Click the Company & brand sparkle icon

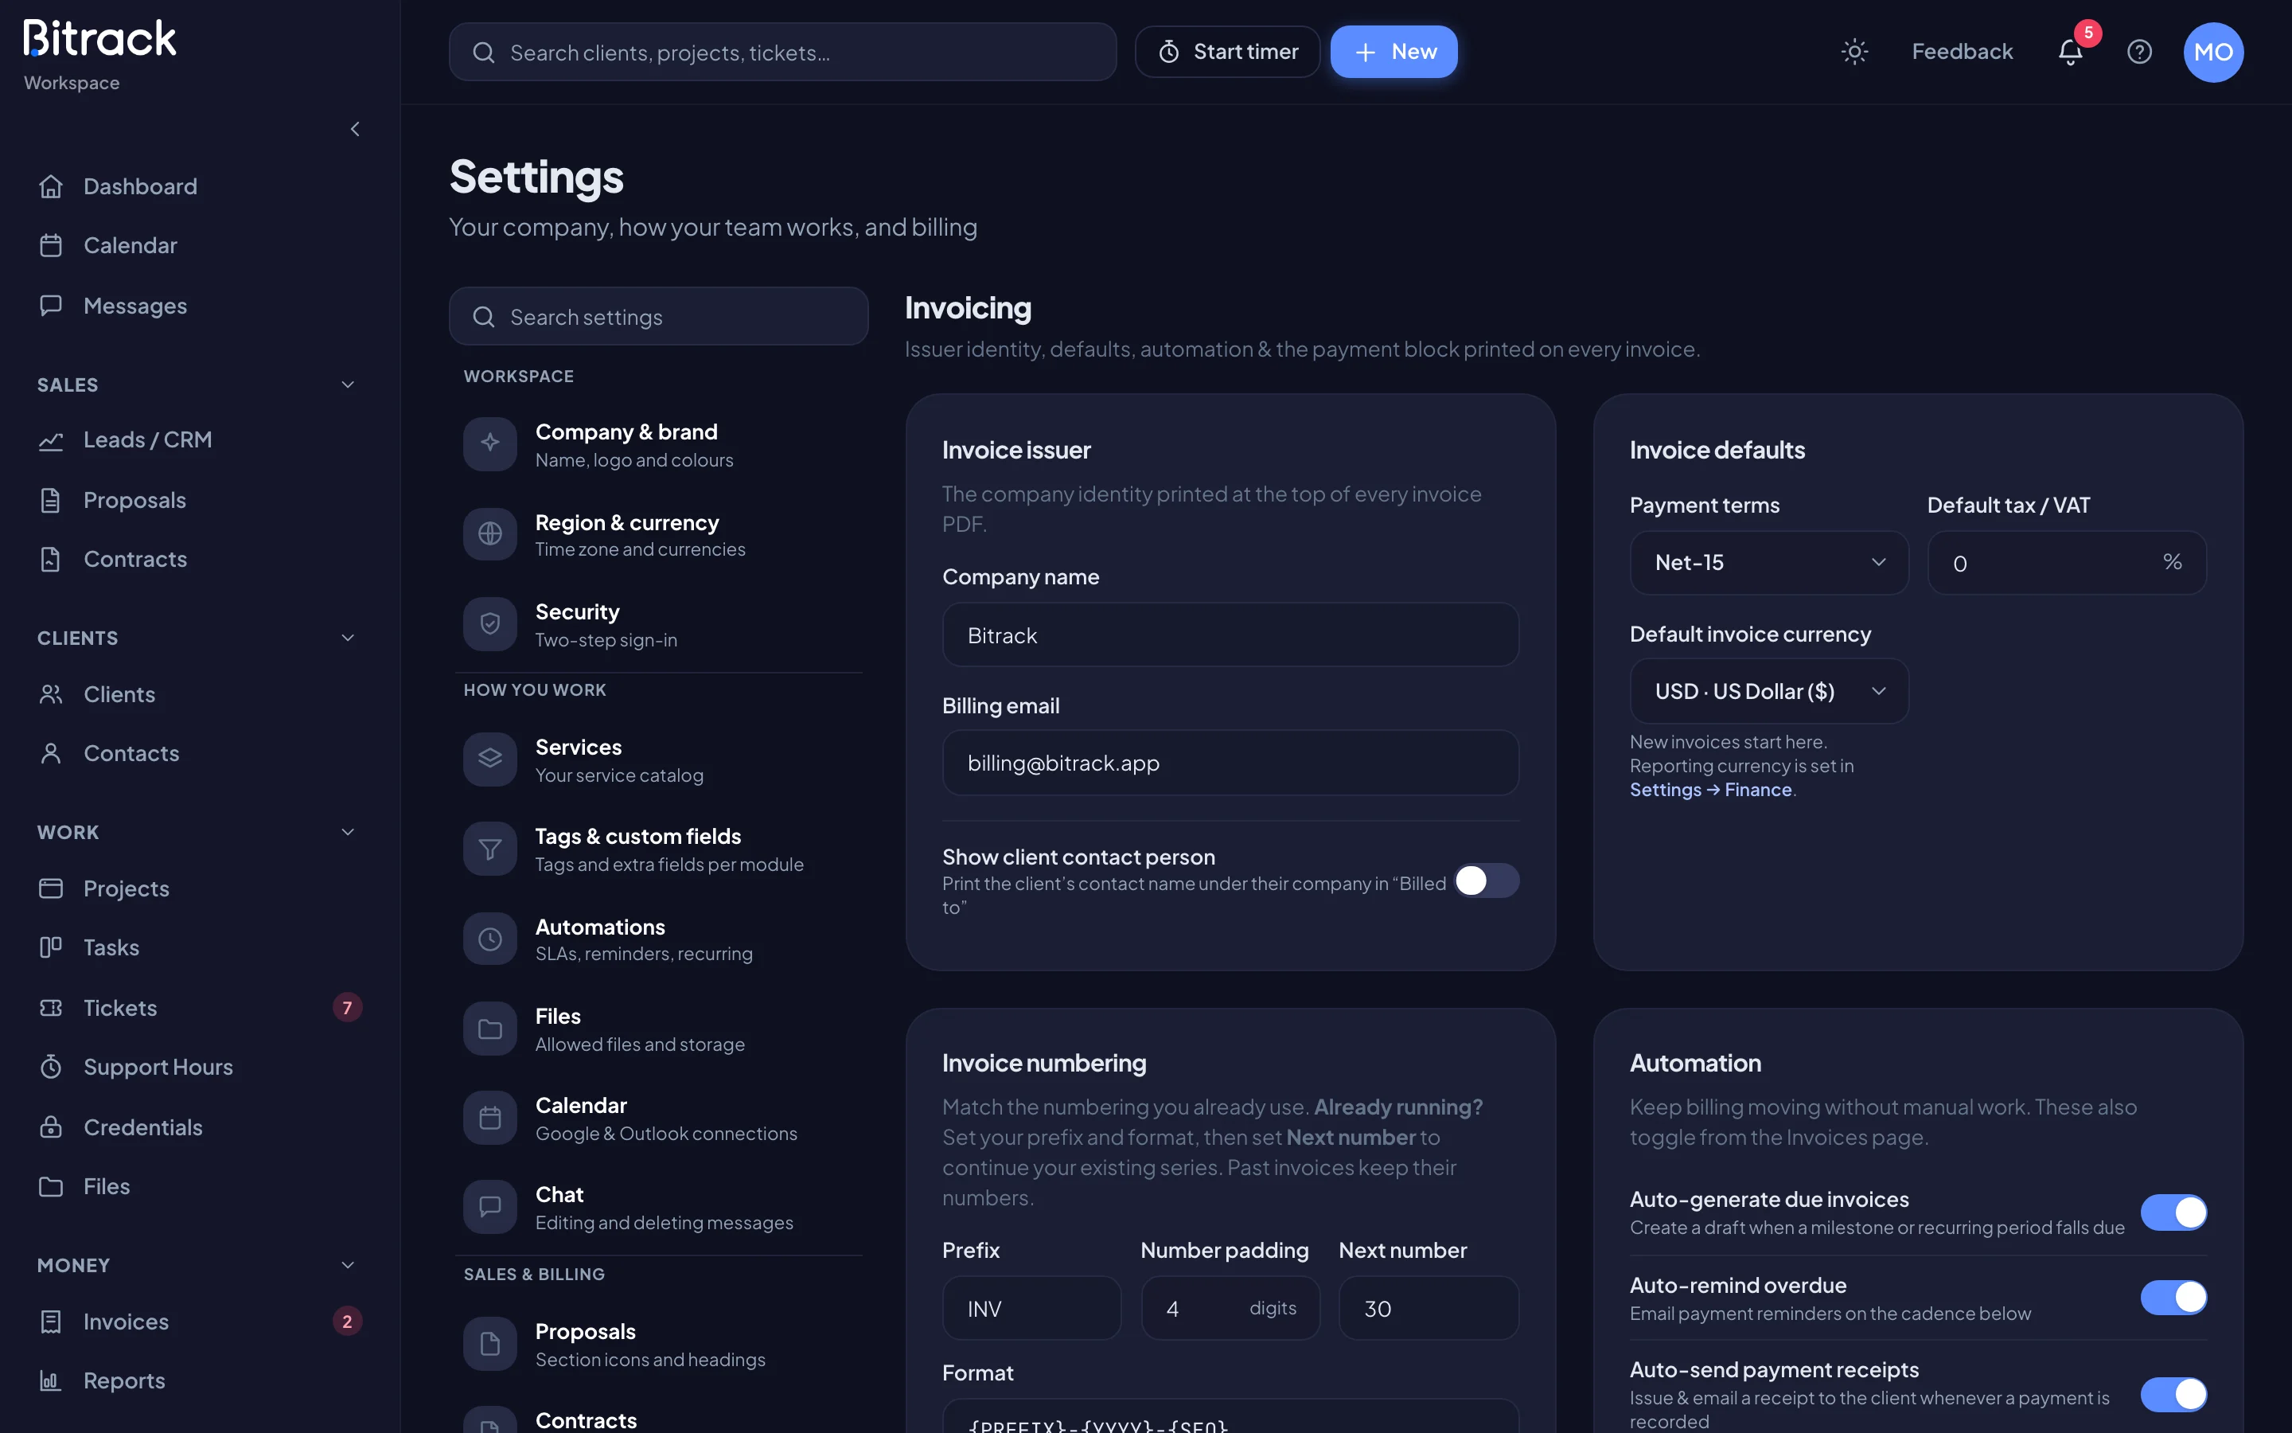[x=489, y=443]
